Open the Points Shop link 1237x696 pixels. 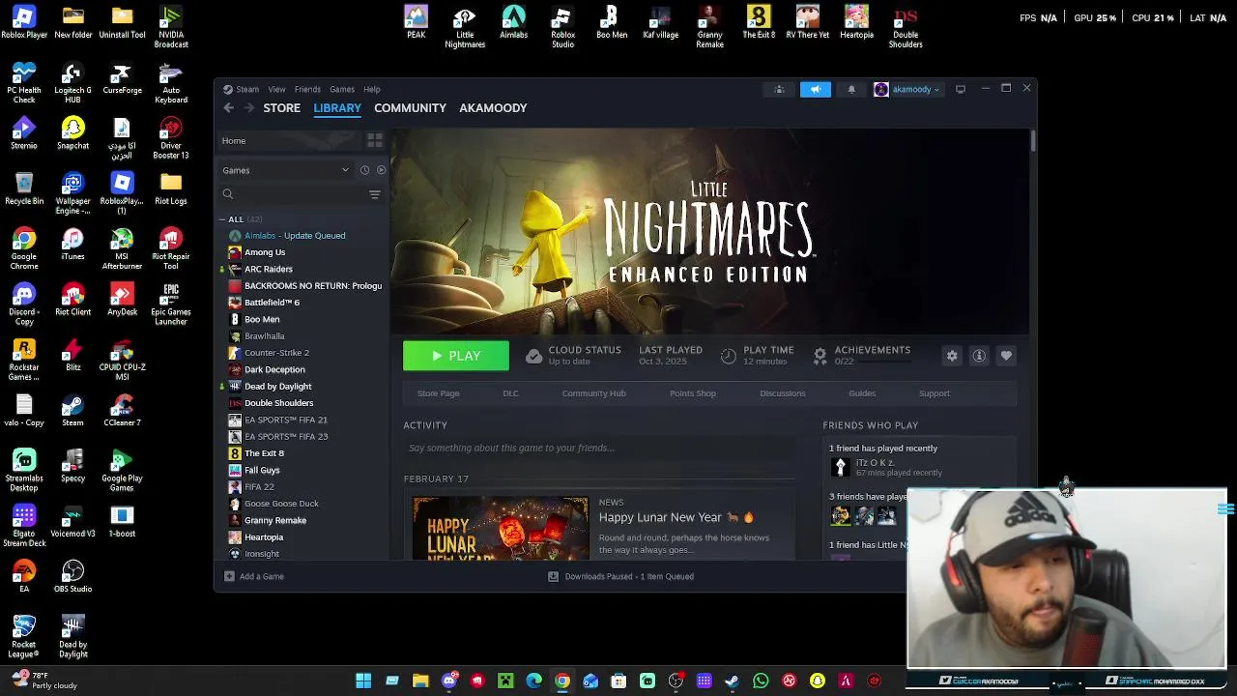click(x=693, y=393)
